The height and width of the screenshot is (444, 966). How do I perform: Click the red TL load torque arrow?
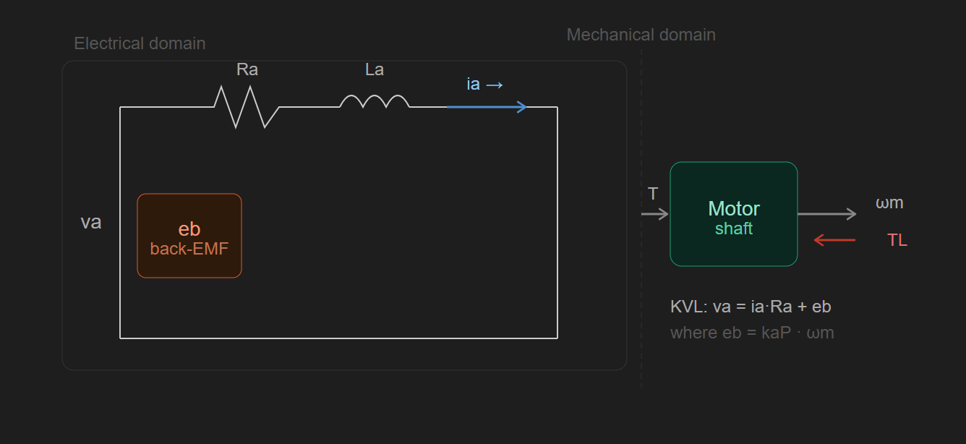(x=834, y=240)
